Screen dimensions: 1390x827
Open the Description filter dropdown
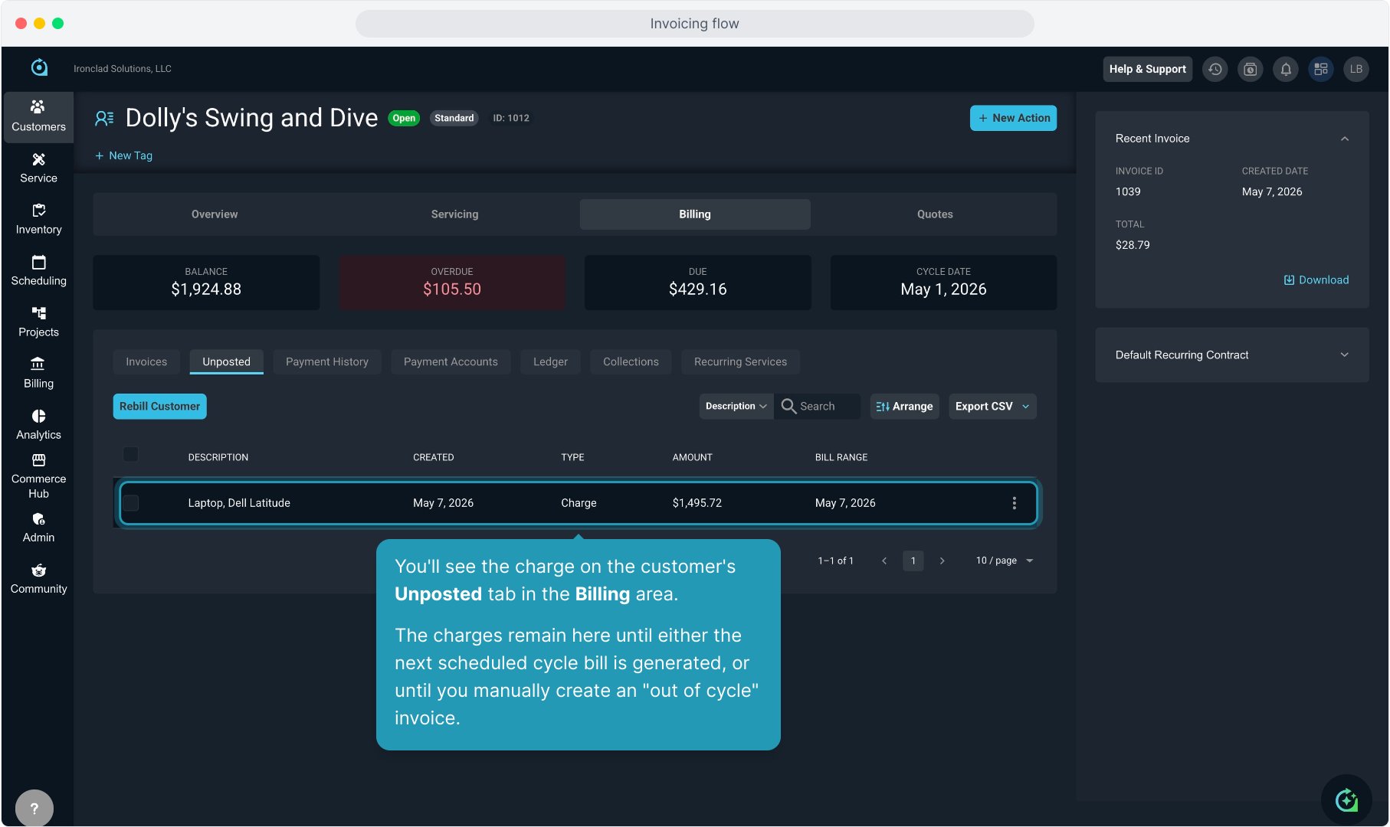(x=736, y=406)
